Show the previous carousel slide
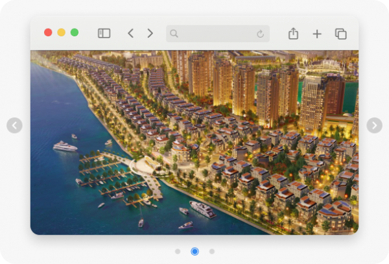This screenshot has width=389, height=264. point(14,125)
